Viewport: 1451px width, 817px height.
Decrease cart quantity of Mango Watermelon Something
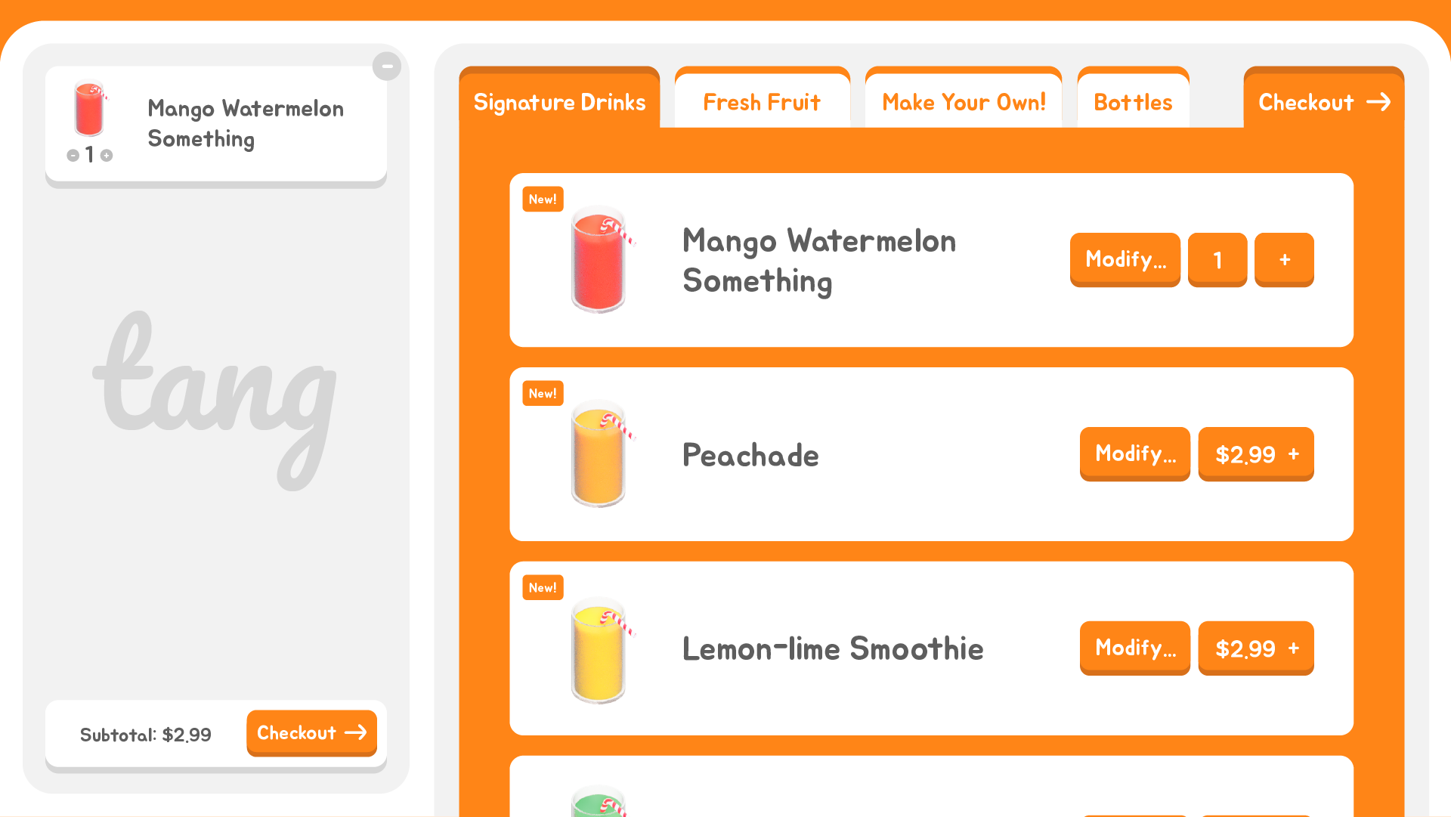(x=73, y=155)
